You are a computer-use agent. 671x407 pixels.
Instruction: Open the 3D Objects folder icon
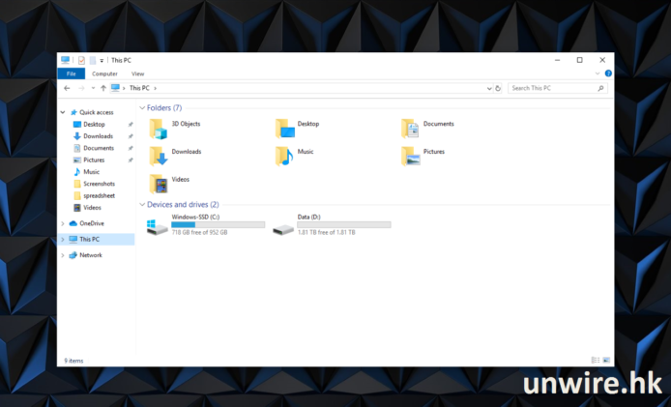(x=159, y=128)
